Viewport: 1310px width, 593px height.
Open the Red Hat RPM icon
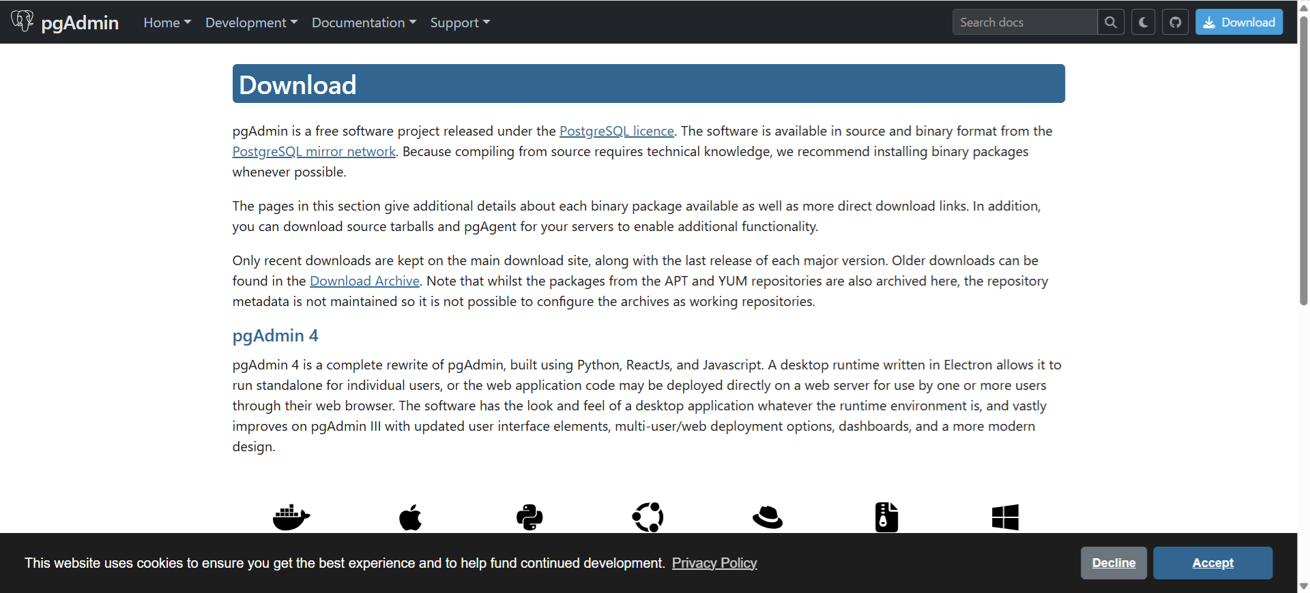coord(768,517)
